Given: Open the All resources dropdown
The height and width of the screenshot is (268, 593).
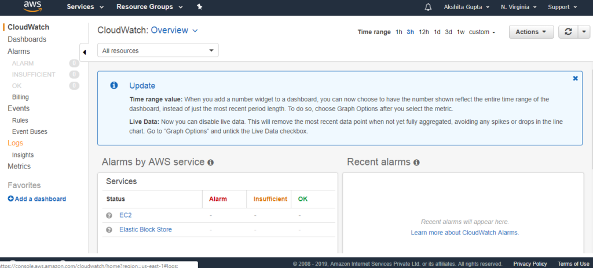Looking at the screenshot, I should 158,51.
